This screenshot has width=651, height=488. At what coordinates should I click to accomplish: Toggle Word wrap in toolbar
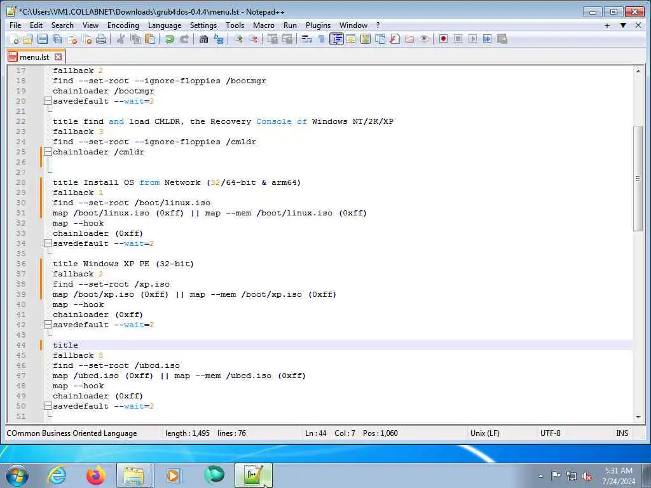pyautogui.click(x=307, y=39)
